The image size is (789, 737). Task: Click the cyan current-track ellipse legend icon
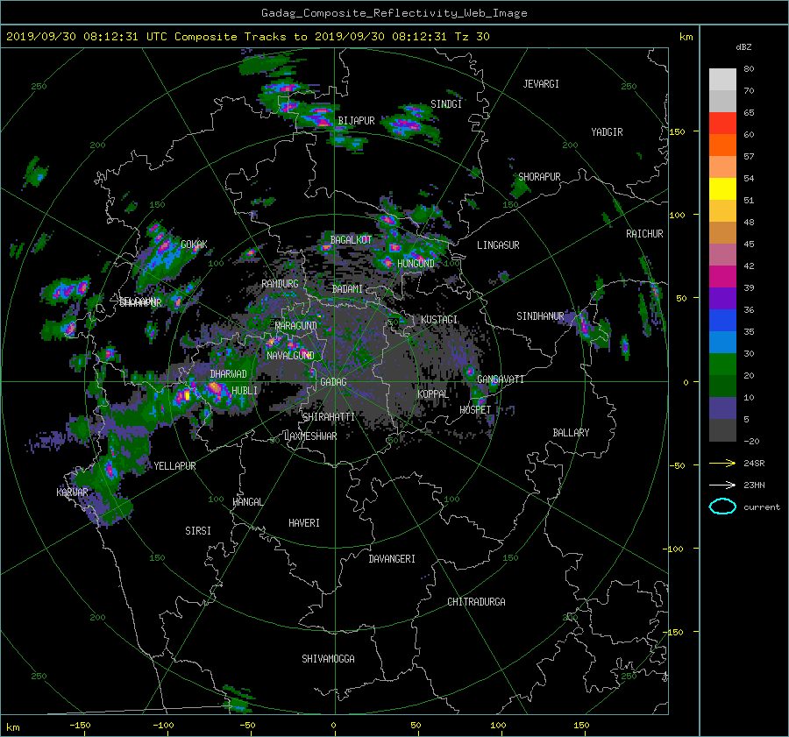722,507
